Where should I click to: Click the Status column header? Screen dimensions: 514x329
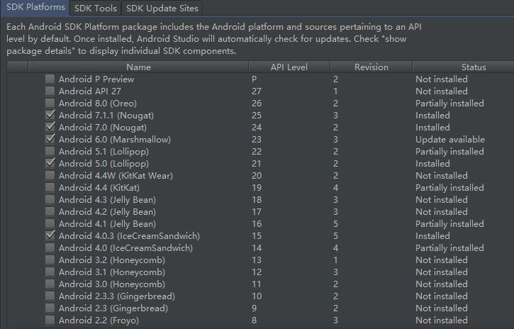[473, 67]
